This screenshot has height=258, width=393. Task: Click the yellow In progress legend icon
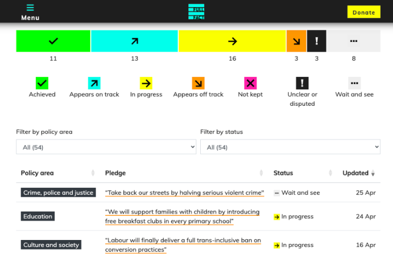(146, 83)
